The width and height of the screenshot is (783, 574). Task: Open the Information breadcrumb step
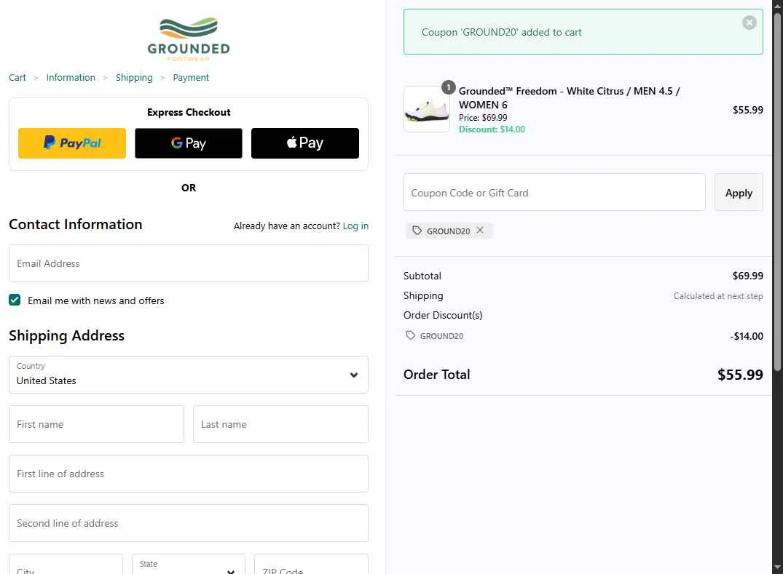pos(71,77)
